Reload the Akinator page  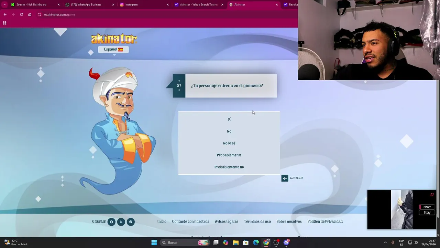(21, 14)
